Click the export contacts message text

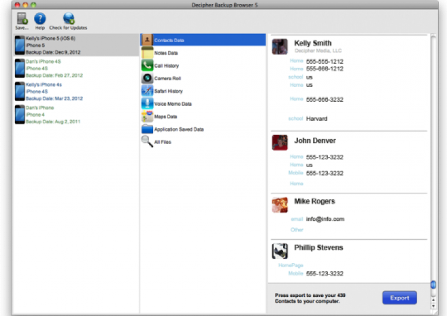[x=310, y=298]
